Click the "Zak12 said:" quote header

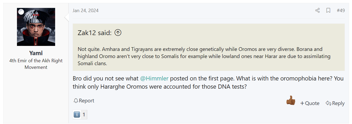[x=95, y=33]
